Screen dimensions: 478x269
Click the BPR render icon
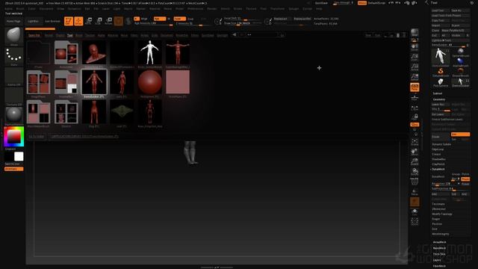[x=415, y=33]
